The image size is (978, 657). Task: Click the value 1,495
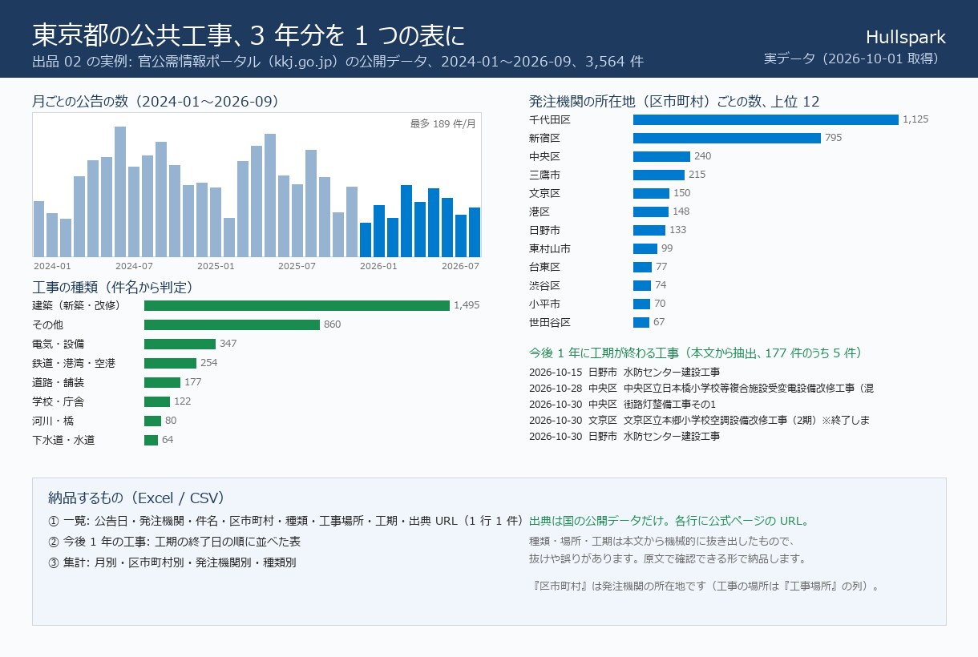[467, 305]
